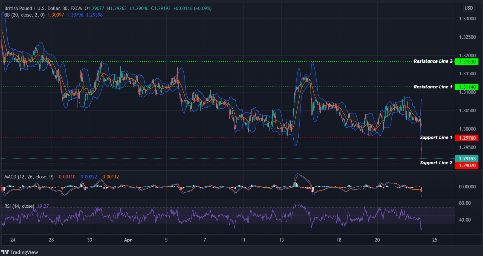Click the Resistance Line 1 price label
483x256 pixels.
pos(467,87)
